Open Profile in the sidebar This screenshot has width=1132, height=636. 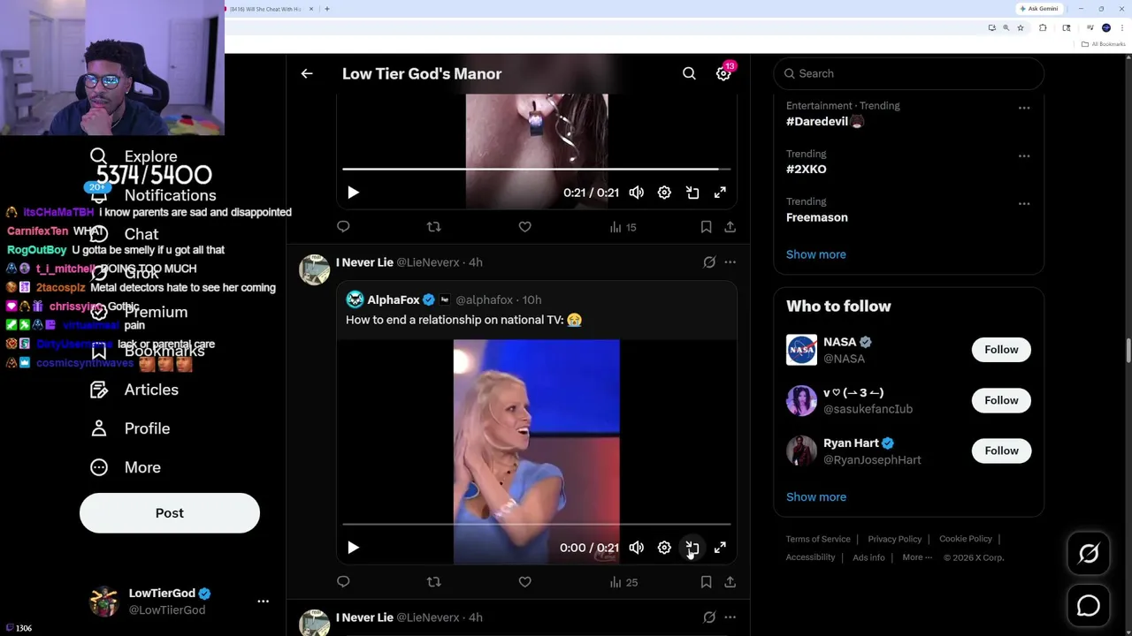pyautogui.click(x=130, y=428)
